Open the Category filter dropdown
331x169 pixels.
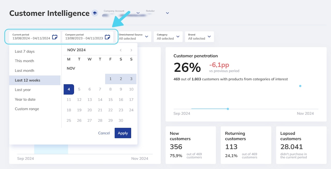click(x=178, y=37)
